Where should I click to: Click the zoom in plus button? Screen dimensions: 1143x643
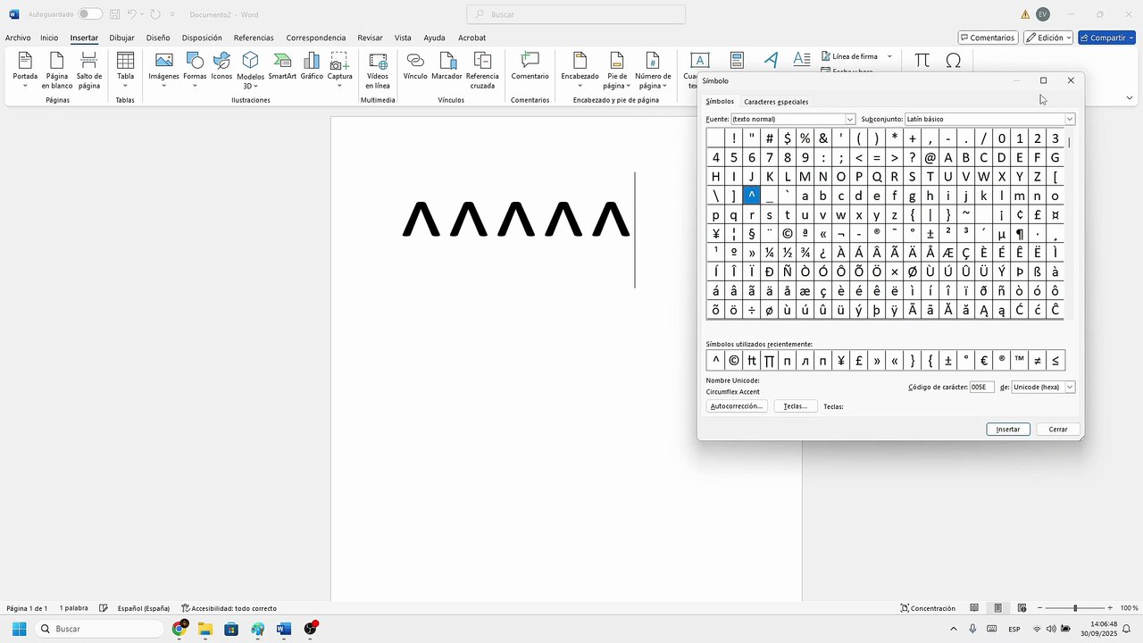(1110, 608)
